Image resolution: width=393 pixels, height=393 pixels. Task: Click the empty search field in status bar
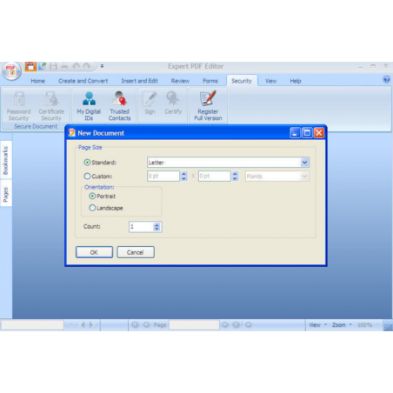point(32,325)
